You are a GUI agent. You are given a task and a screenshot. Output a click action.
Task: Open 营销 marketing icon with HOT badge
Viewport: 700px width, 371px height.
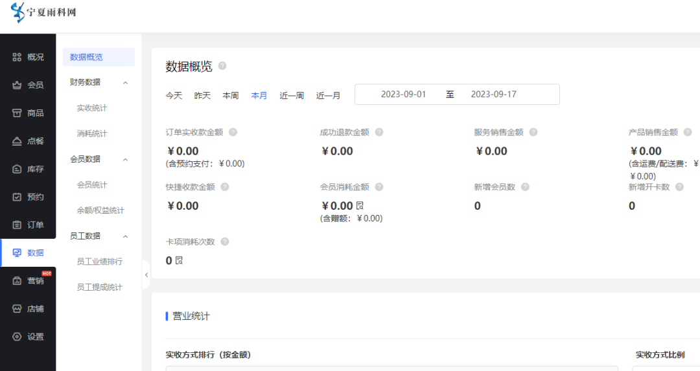pos(17,280)
